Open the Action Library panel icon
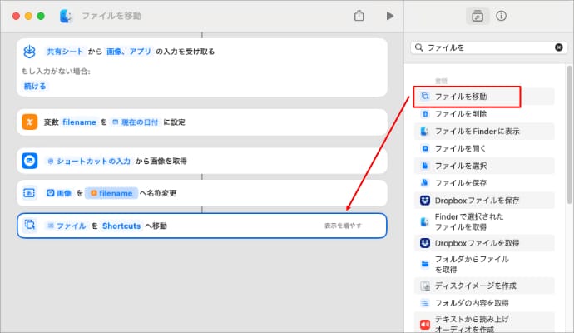This screenshot has width=574, height=333. click(477, 16)
